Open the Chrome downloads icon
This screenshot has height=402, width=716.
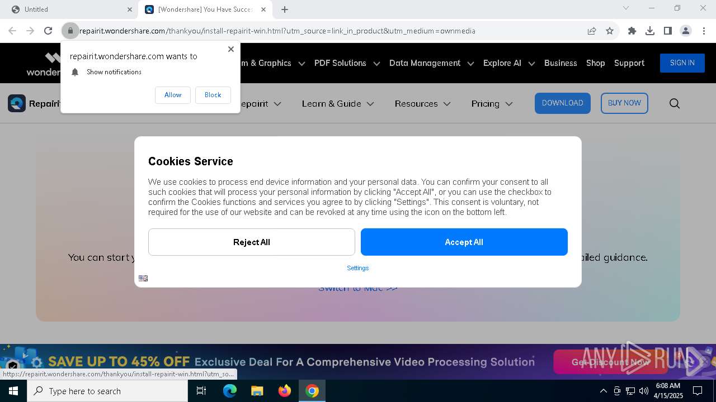650,31
